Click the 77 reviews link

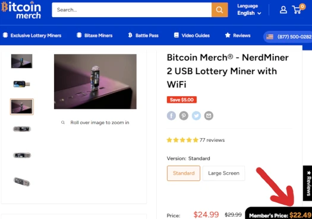coord(212,140)
